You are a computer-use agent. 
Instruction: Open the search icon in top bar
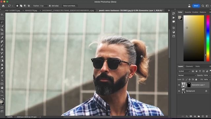(203, 6)
